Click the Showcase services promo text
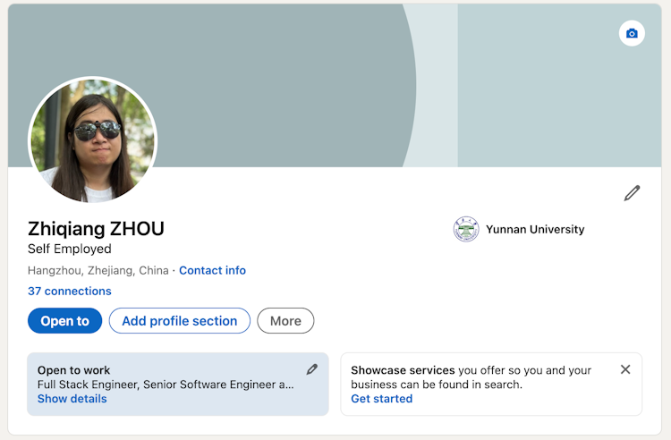Viewport: 671px width, 440px height. [x=471, y=377]
